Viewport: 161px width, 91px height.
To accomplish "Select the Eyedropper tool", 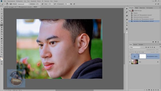I will coord(2,20).
